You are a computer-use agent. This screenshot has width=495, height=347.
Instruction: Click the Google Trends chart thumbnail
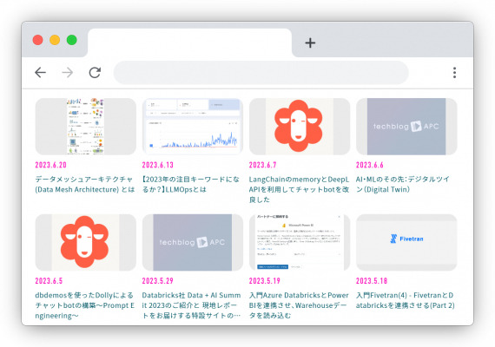click(193, 126)
